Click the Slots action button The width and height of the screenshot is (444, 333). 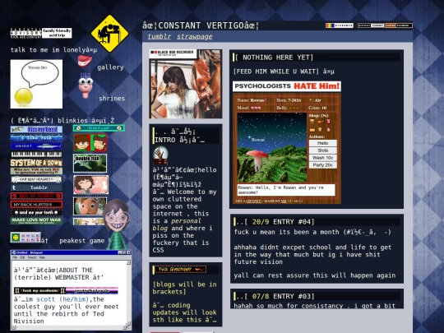click(x=323, y=150)
